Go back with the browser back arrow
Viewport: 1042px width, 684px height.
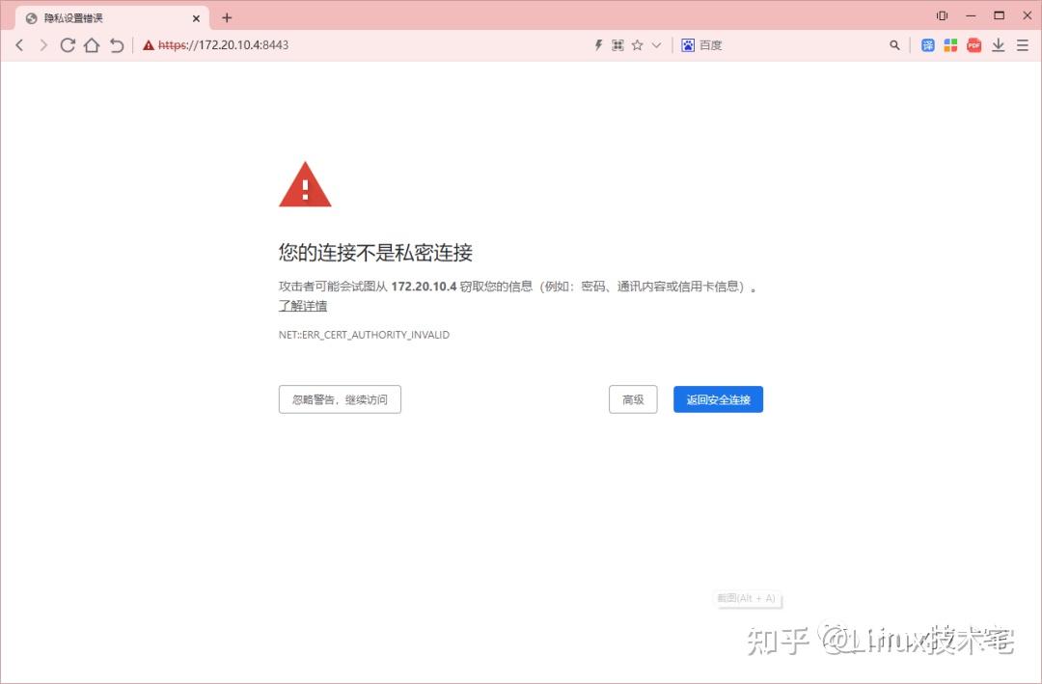tap(20, 45)
